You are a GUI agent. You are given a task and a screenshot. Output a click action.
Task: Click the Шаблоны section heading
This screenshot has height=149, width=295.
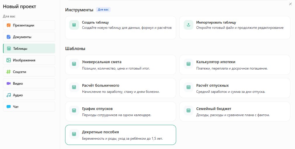pyautogui.click(x=75, y=49)
